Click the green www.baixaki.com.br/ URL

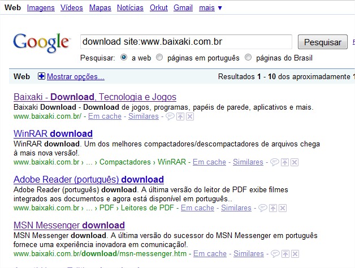click(x=47, y=116)
